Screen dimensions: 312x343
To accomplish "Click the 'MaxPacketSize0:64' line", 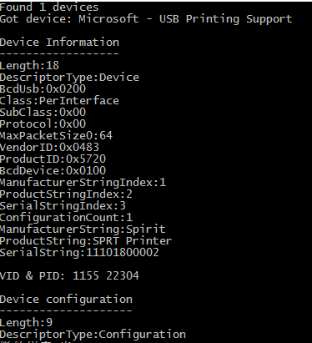I will coord(56,136).
